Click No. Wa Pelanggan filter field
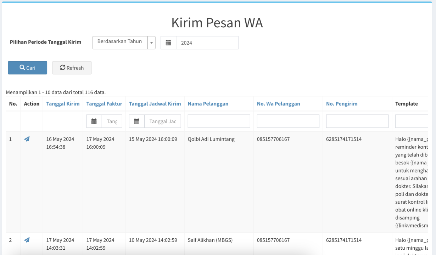Viewport: 436px width, 255px height. click(x=288, y=121)
